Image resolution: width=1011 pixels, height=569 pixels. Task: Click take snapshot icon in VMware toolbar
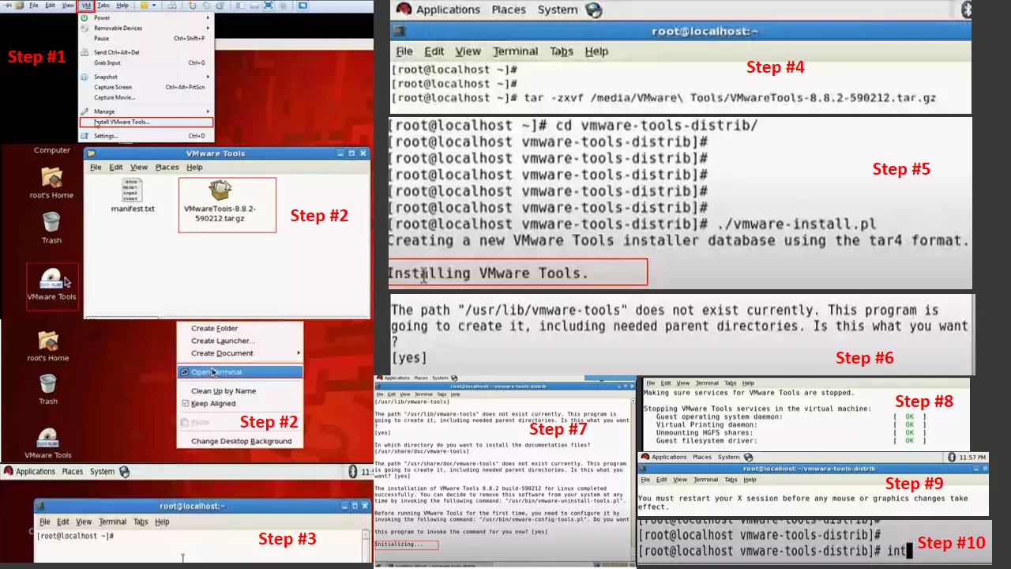point(194,6)
